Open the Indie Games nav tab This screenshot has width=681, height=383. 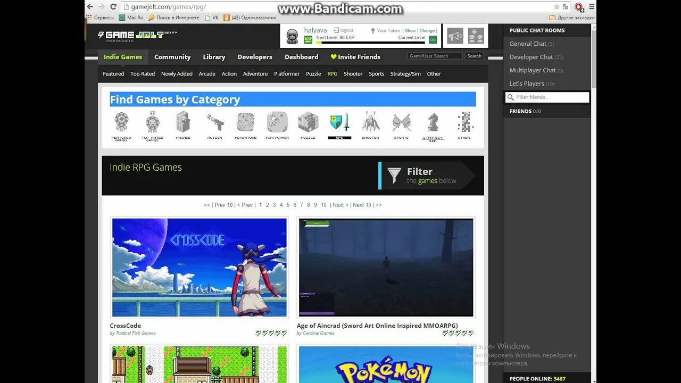(x=123, y=57)
